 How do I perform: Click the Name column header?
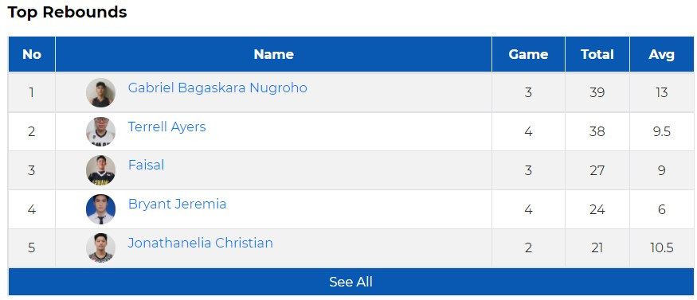(273, 54)
